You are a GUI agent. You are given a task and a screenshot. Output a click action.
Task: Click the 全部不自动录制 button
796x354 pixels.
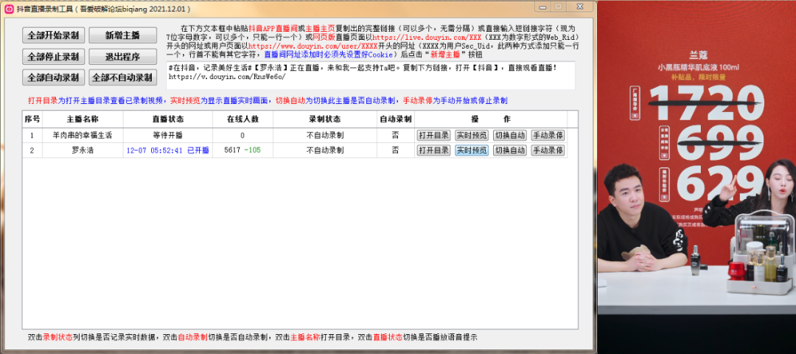(123, 77)
